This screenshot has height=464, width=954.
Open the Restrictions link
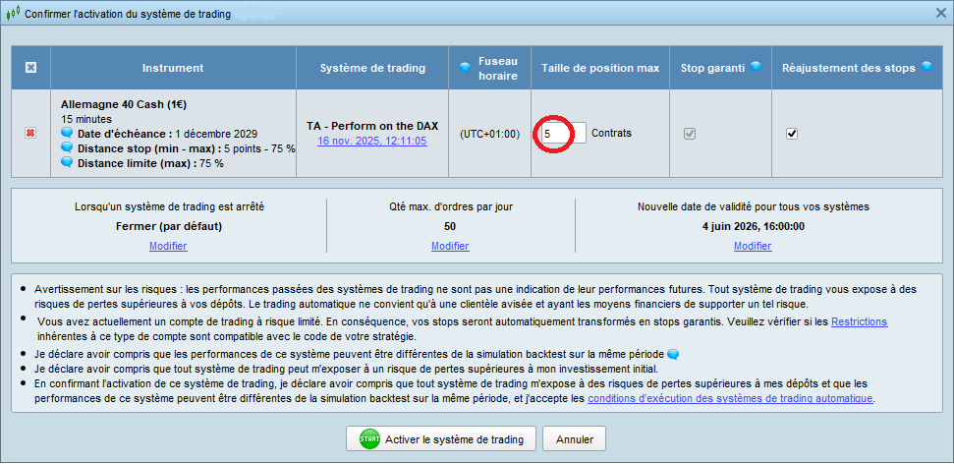point(859,321)
